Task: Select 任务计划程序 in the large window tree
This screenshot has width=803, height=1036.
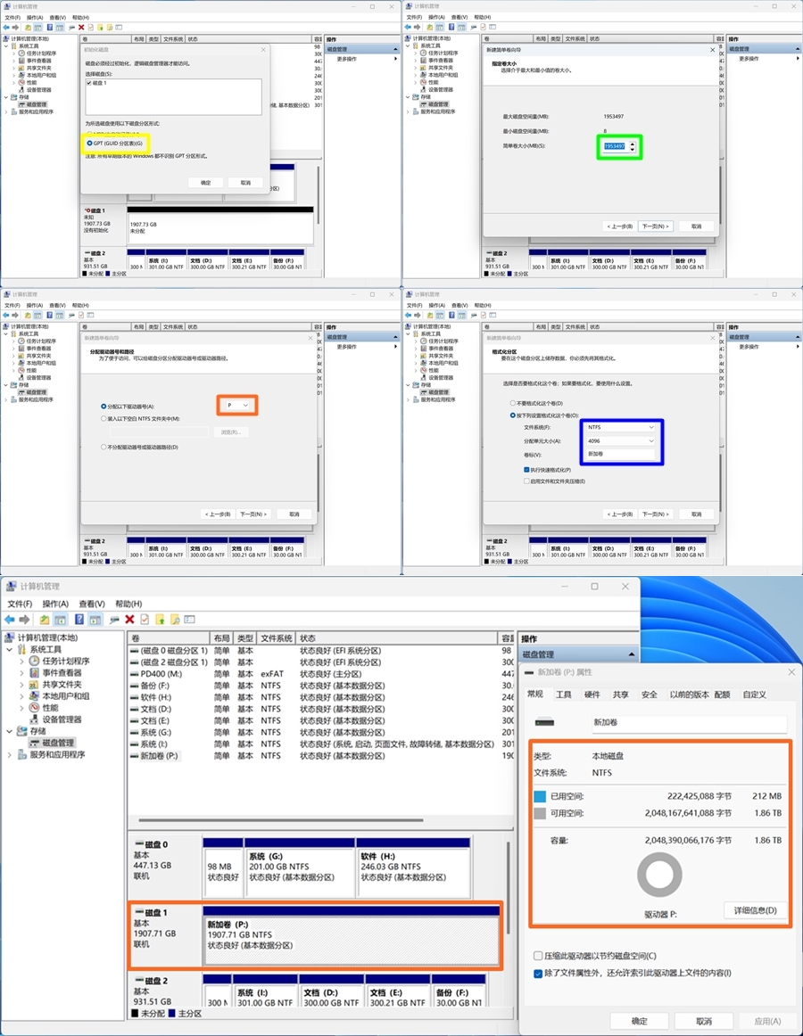Action: (65, 661)
